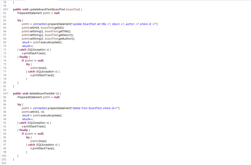251x165 pixels.
Task: Click result++ statement on line 70
Action: point(28,46)
